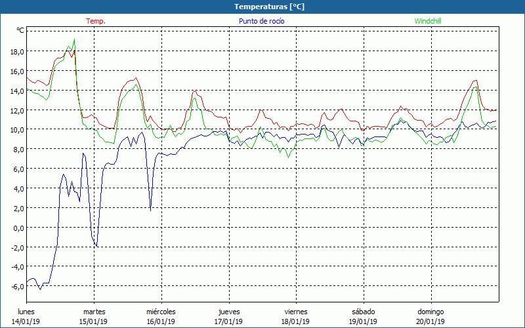The height and width of the screenshot is (328, 525).
Task: Click the 'miércoles' day label
Action: coord(161,312)
